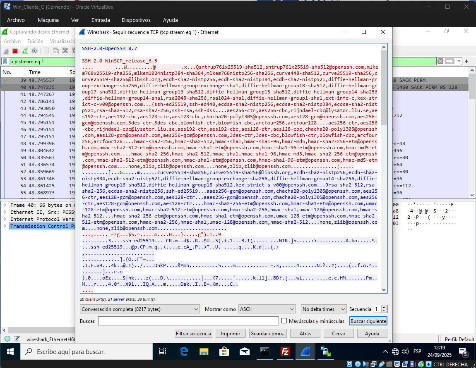Launch Microsoft Edge from the taskbar
The height and width of the screenshot is (368, 476).
(184, 351)
